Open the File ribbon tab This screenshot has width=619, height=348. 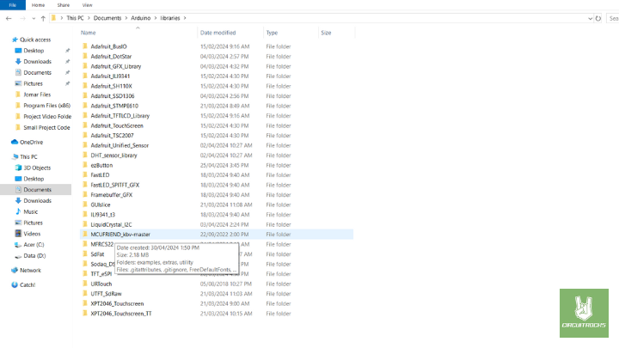click(13, 5)
